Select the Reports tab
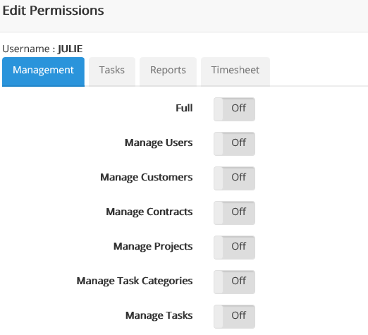 pyautogui.click(x=168, y=72)
